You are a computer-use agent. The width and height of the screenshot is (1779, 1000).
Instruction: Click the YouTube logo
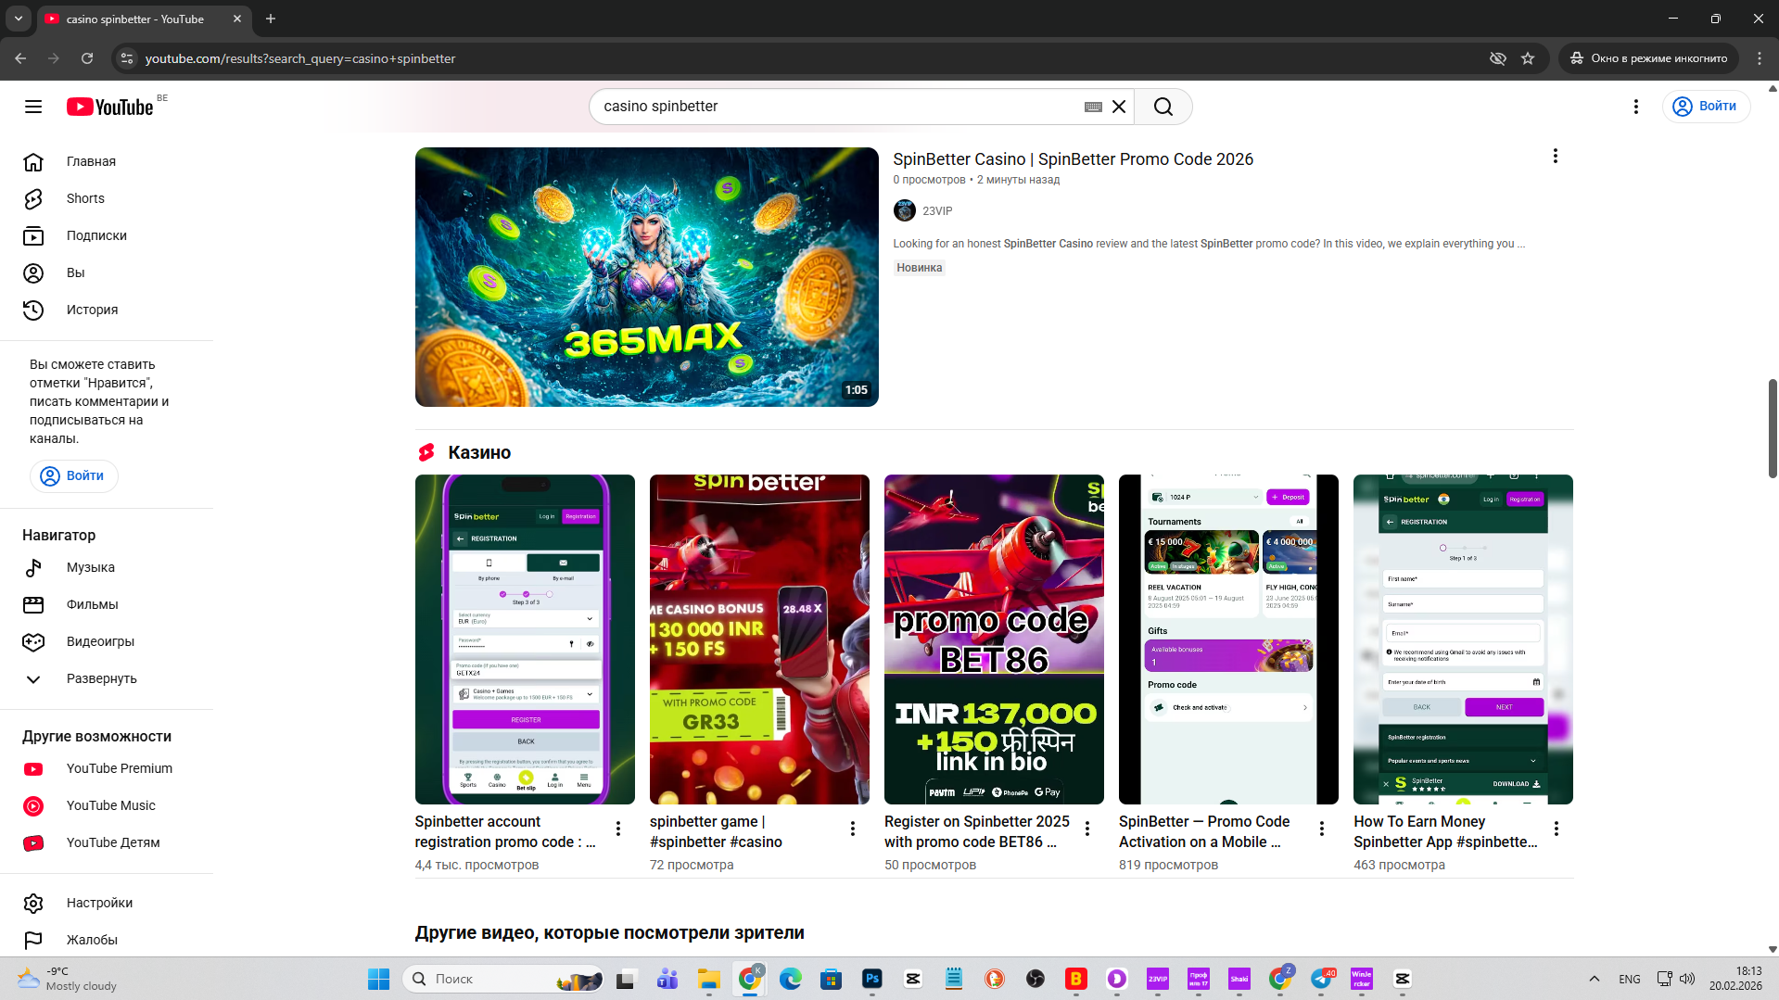point(109,107)
